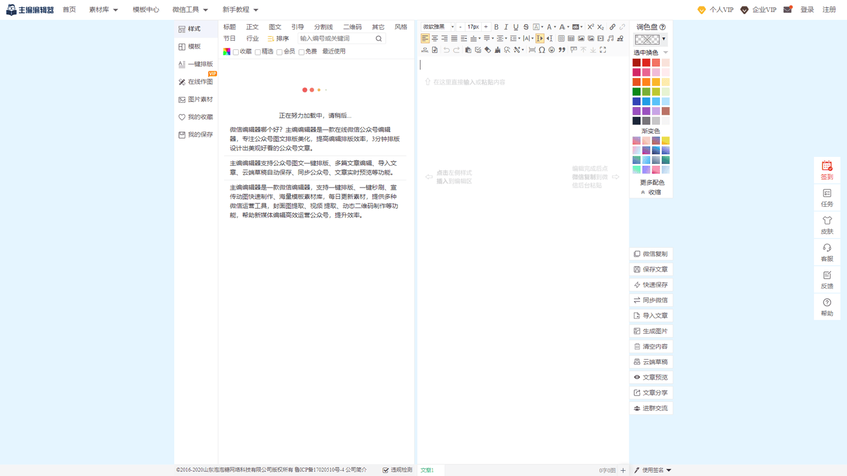Decrease the font size with minus
847x476 pixels.
(x=460, y=27)
